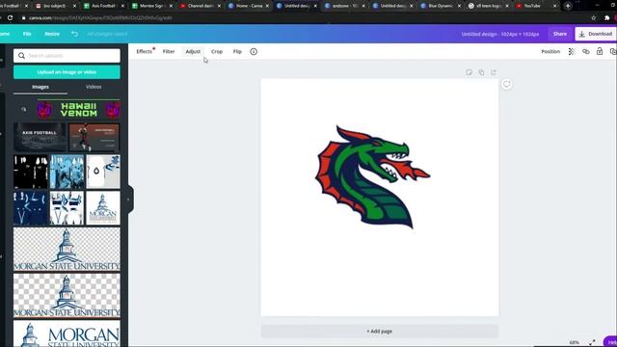Image resolution: width=617 pixels, height=347 pixels.
Task: Click the Share button
Action: point(560,34)
